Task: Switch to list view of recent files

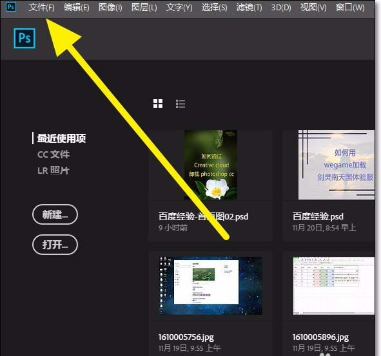Action: (181, 104)
